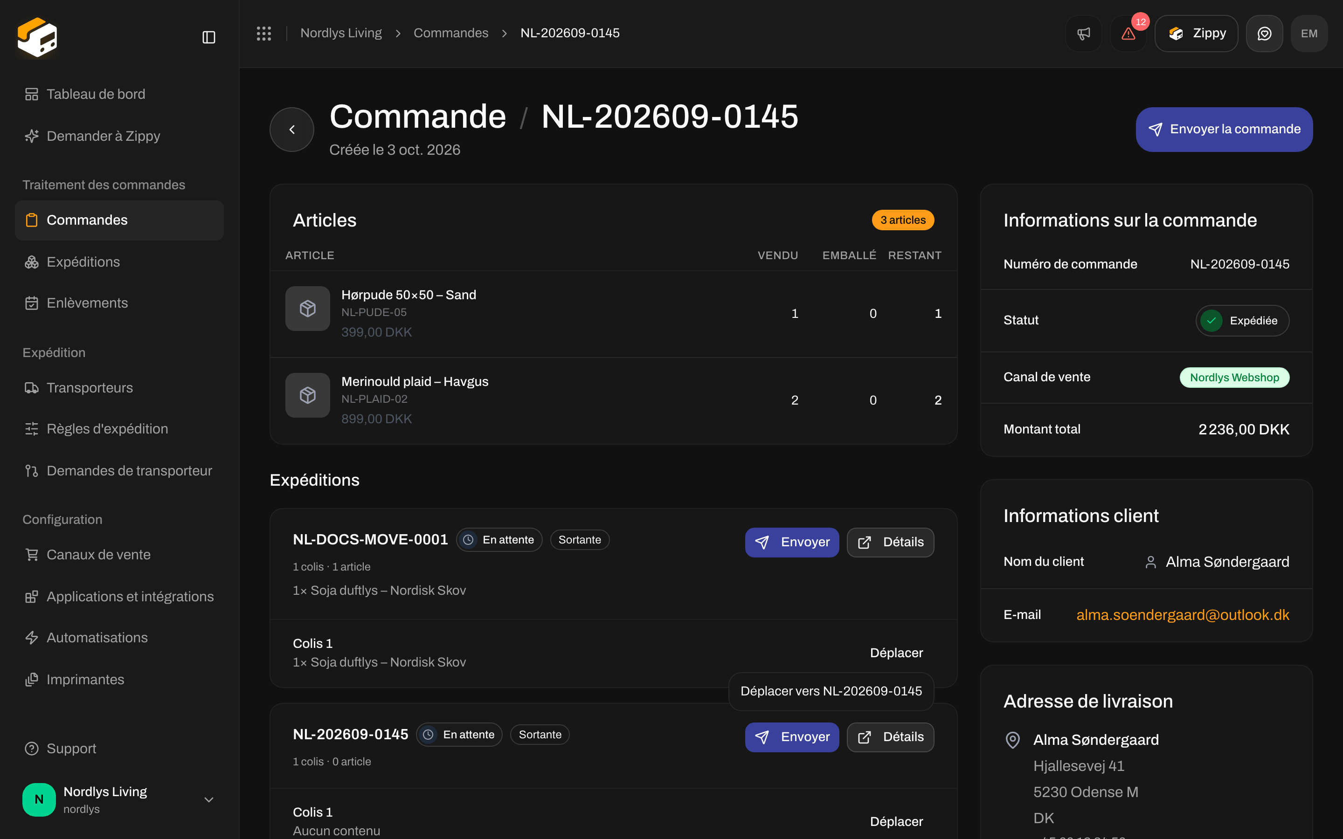This screenshot has height=839, width=1343.
Task: Send shipment NL-202609-0145 with Envoyer
Action: point(792,737)
